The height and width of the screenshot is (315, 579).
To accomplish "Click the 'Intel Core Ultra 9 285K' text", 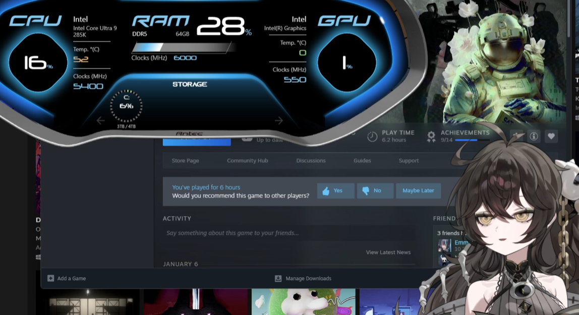I will (95, 31).
